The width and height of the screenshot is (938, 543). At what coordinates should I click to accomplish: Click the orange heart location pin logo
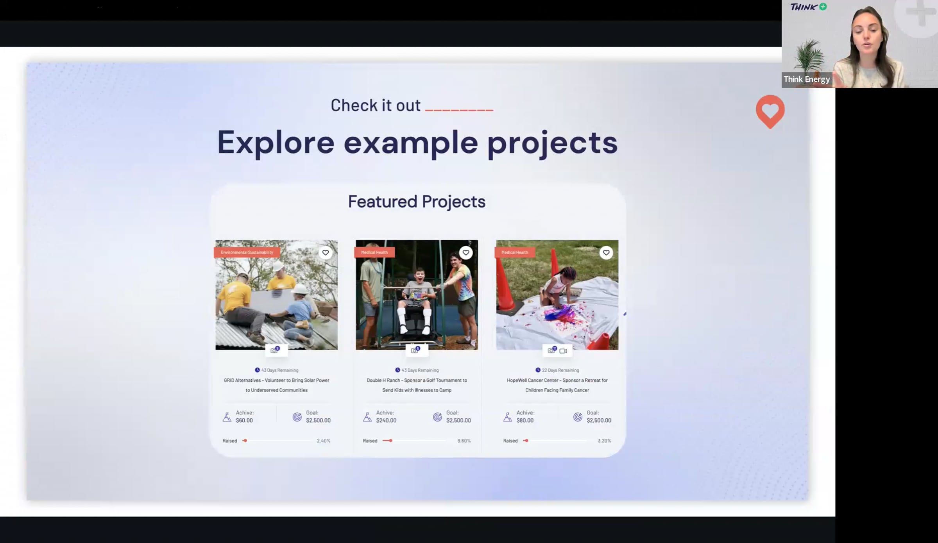point(770,111)
